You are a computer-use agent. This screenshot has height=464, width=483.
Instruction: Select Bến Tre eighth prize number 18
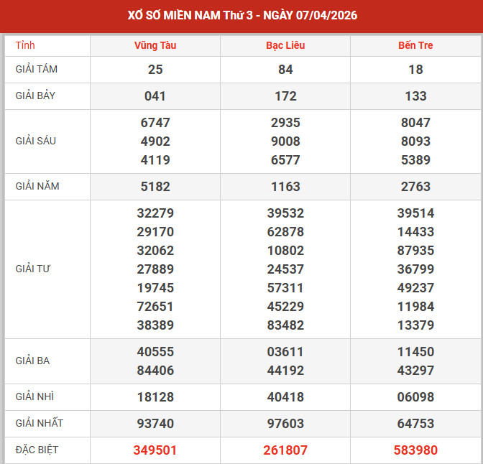415,70
